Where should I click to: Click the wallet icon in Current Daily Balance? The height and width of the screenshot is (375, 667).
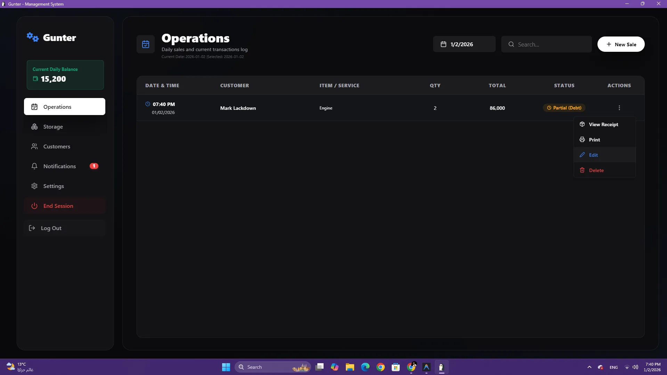click(x=35, y=79)
